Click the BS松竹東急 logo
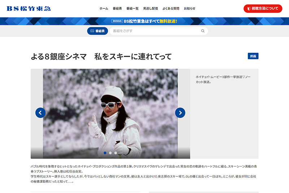 point(29,8)
